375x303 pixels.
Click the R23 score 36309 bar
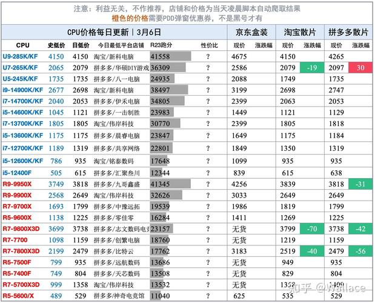tap(168, 68)
